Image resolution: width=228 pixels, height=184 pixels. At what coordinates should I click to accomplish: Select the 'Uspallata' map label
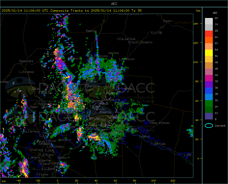click(26, 61)
